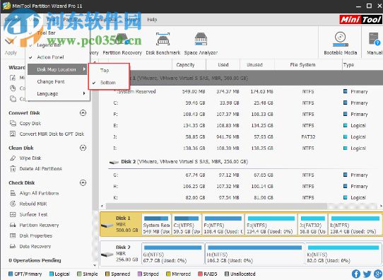Click the Disk 2 drive icon in disk map
This screenshot has height=280, width=383.
[x=107, y=255]
